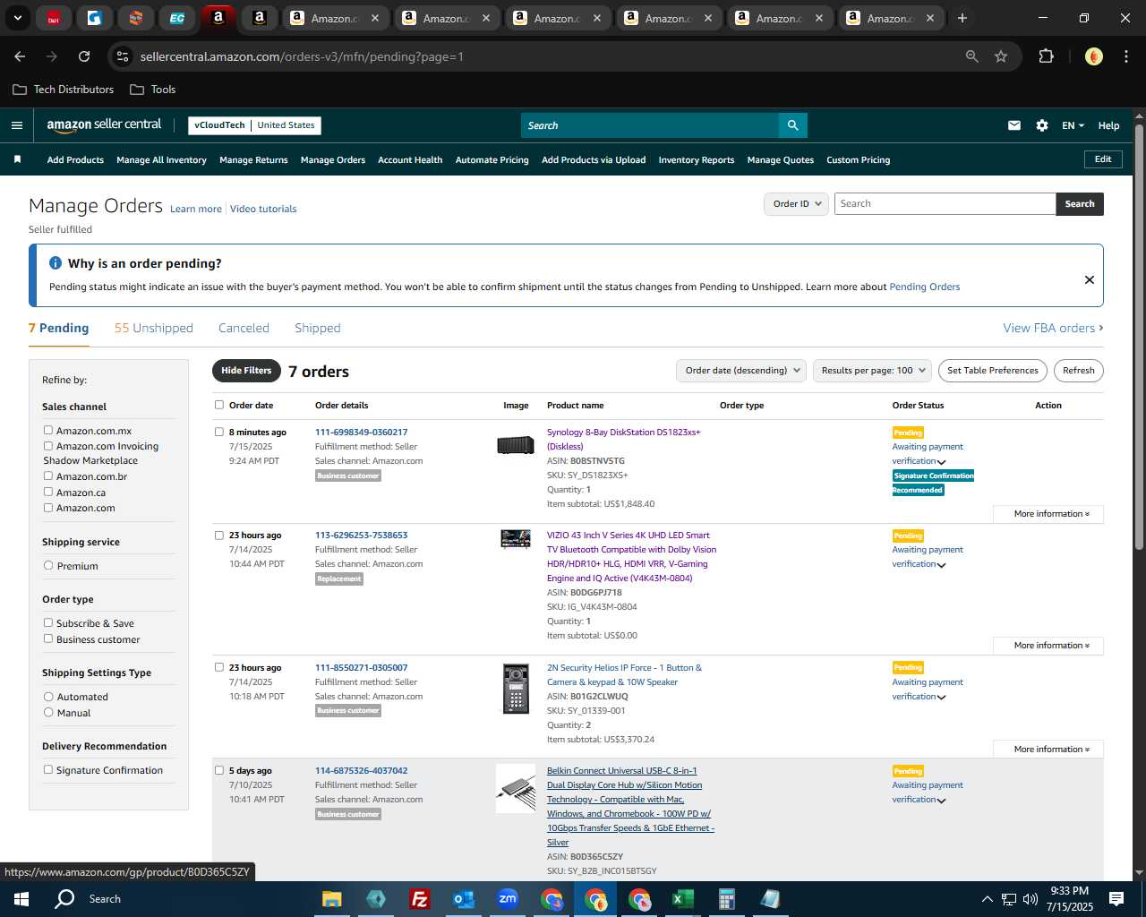The height and width of the screenshot is (917, 1146).
Task: Select the Automated shipping settings radio
Action: pyautogui.click(x=48, y=697)
